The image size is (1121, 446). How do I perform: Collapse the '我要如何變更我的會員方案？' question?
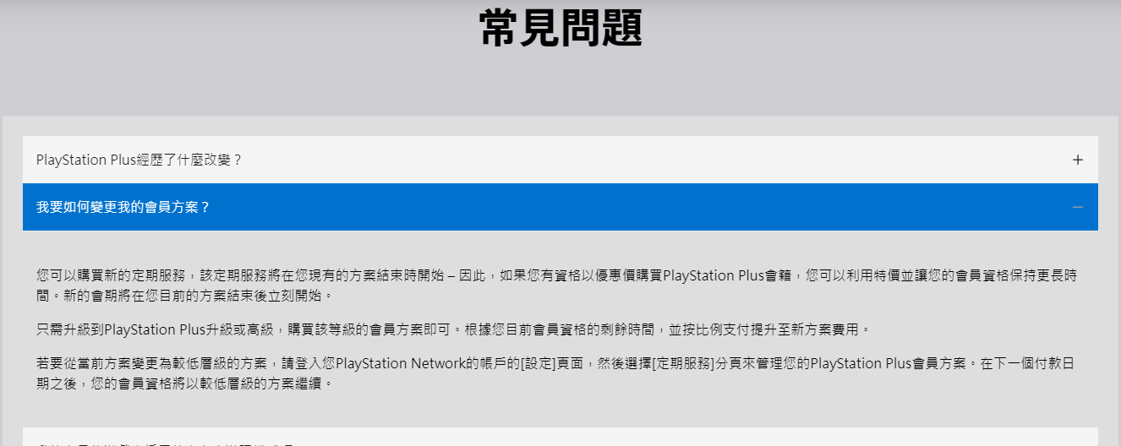(123, 207)
